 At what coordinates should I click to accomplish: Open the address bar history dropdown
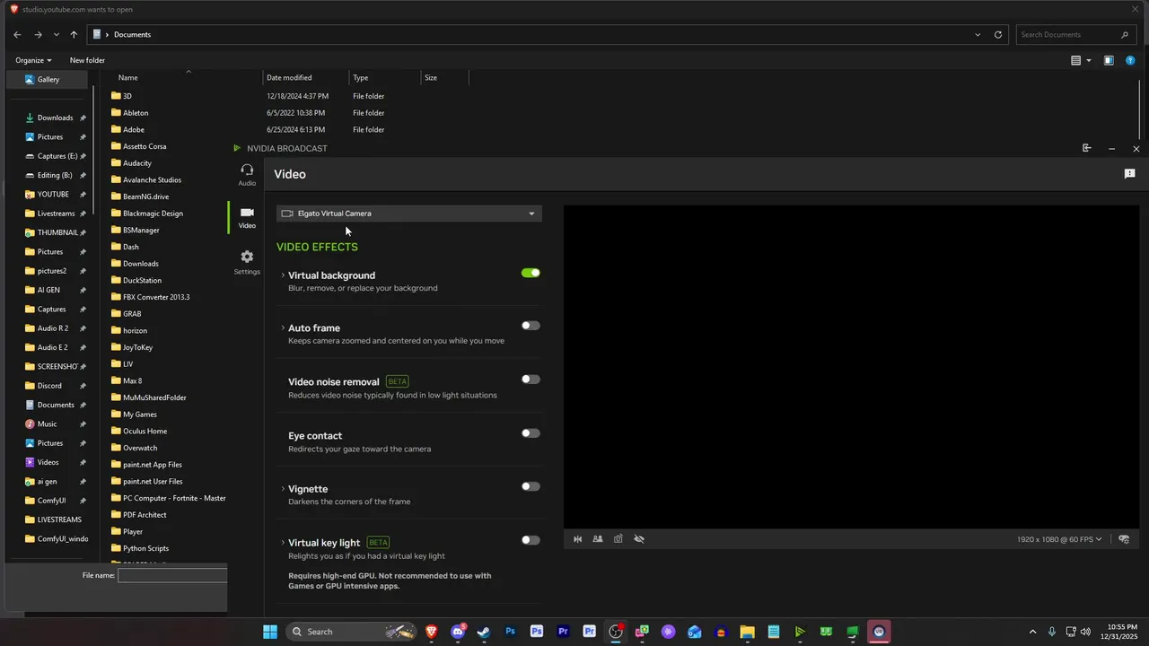[x=978, y=35]
